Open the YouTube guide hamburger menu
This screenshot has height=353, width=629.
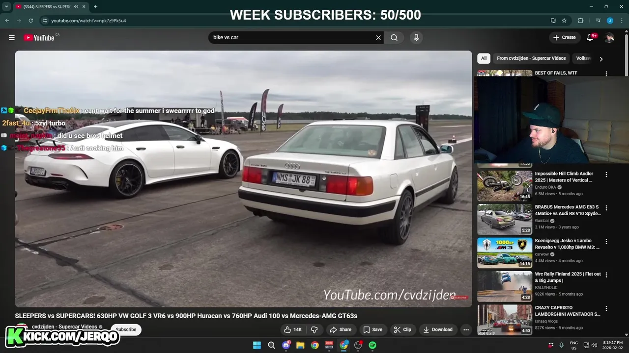click(12, 38)
